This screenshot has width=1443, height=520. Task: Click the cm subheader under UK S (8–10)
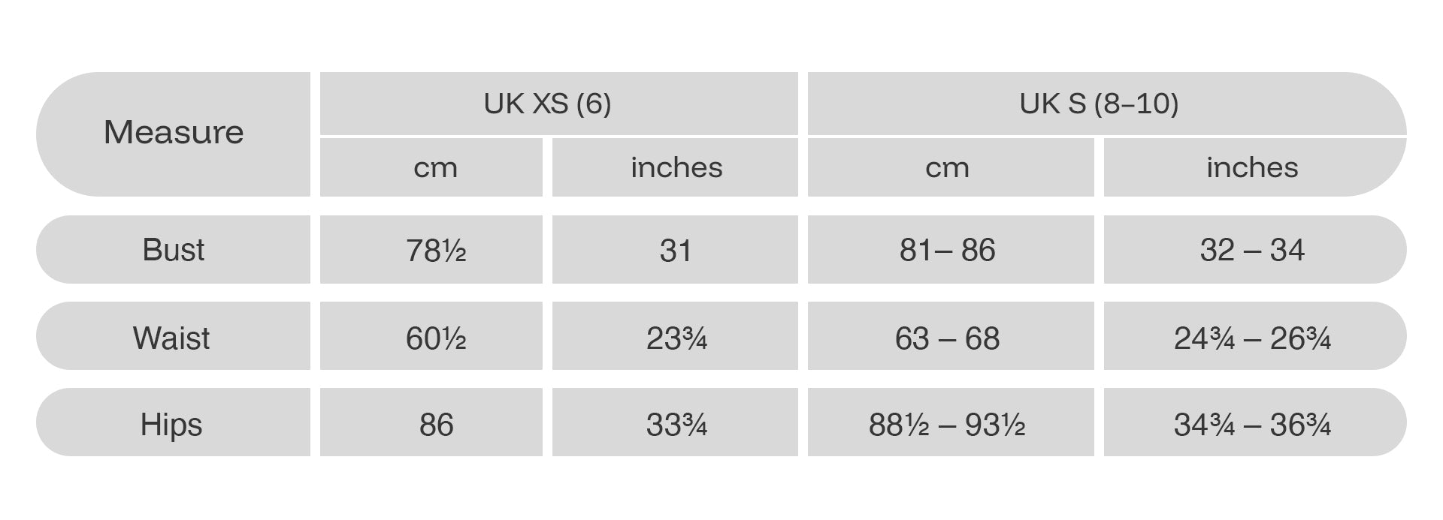point(947,167)
